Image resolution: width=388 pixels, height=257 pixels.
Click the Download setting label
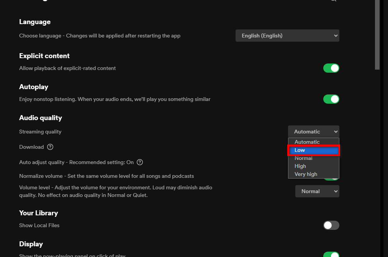point(31,147)
